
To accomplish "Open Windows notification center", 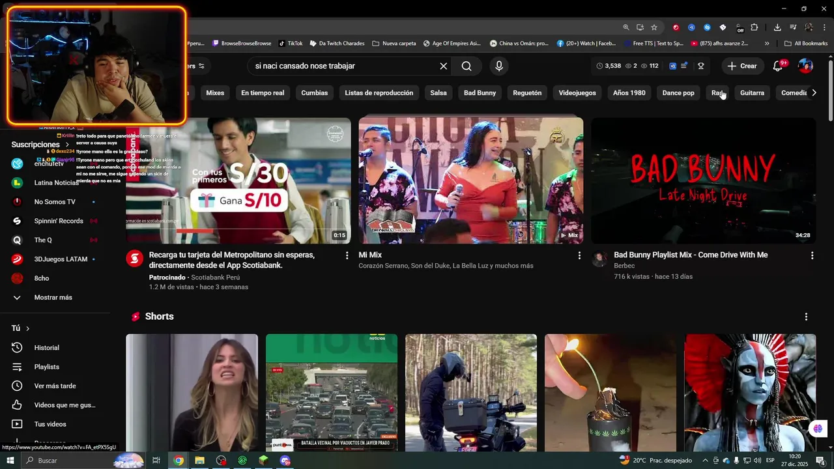I will (820, 461).
